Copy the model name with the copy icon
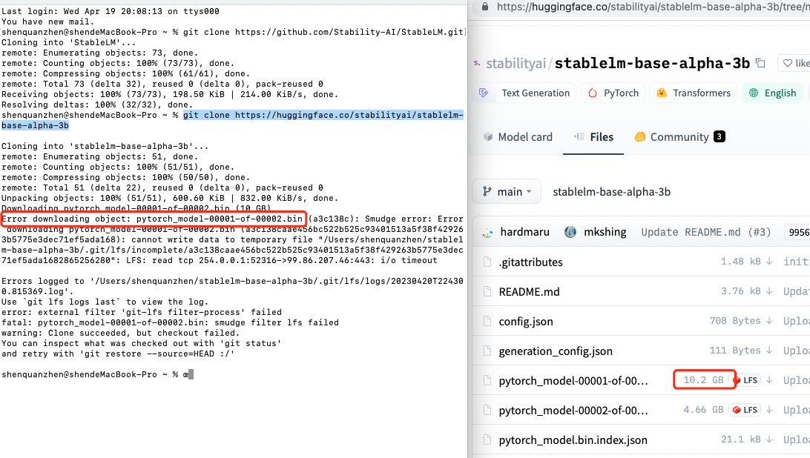Screen dimensions: 810x458 click(760, 63)
